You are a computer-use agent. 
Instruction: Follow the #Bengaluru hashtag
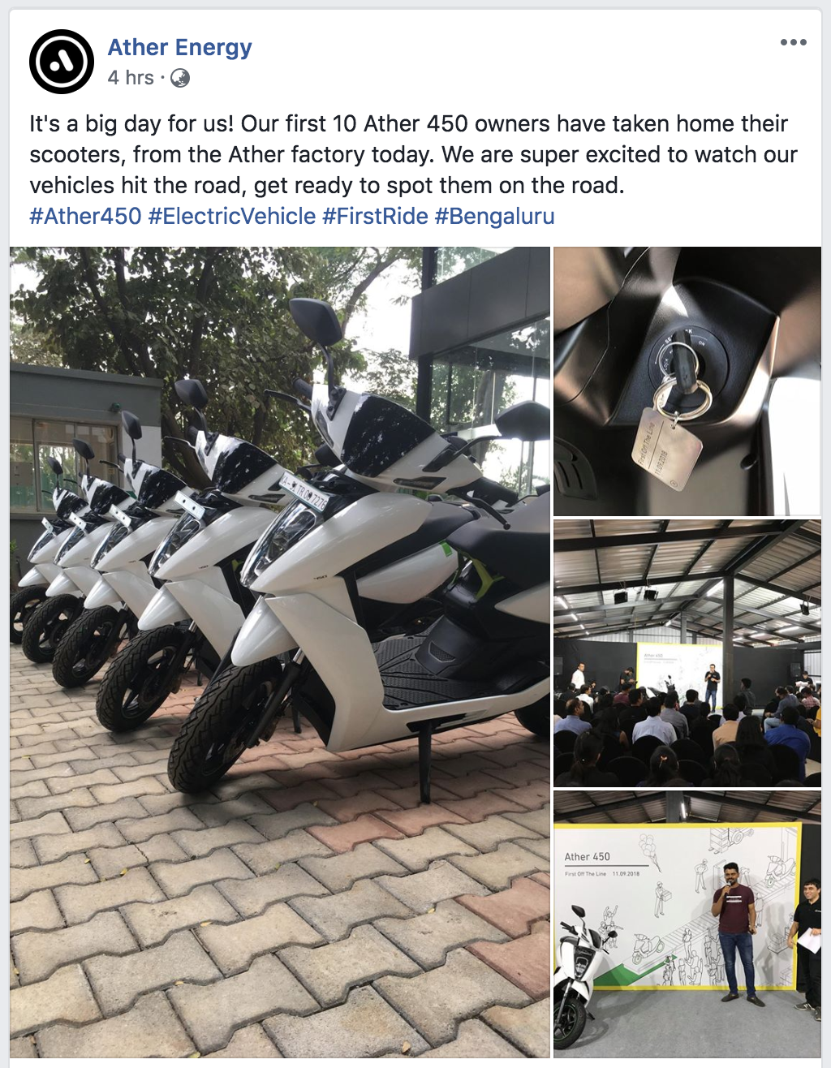494,217
